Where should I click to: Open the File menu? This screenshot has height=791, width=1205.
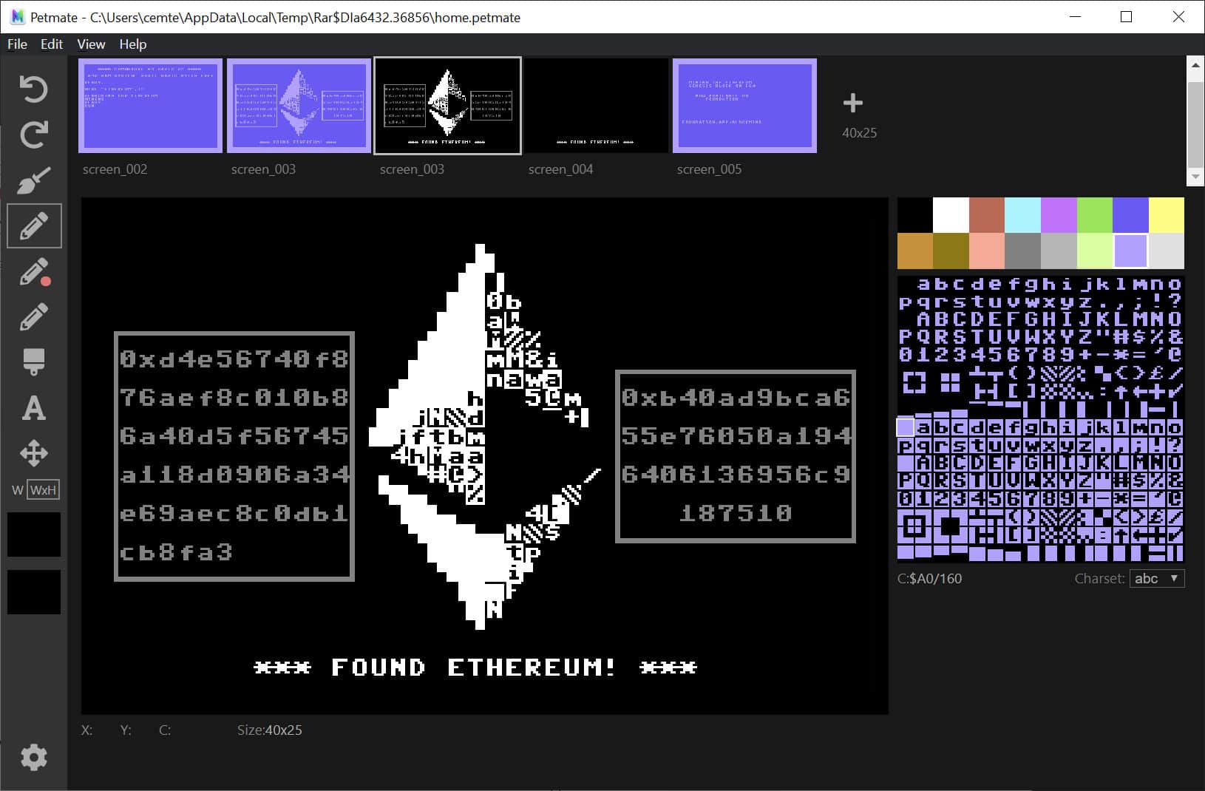pos(17,44)
